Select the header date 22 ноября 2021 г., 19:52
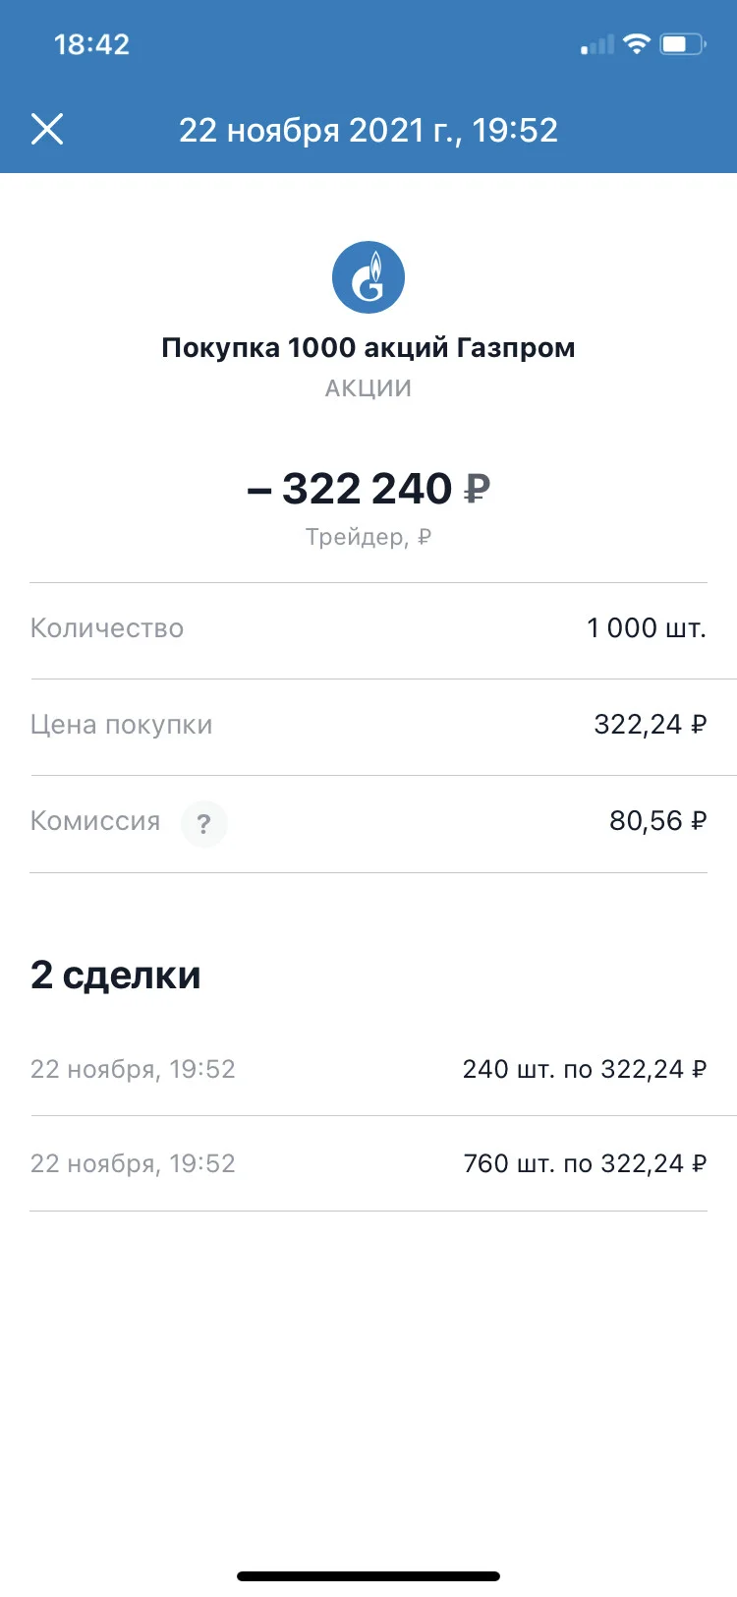This screenshot has height=1597, width=737. pyautogui.click(x=368, y=130)
